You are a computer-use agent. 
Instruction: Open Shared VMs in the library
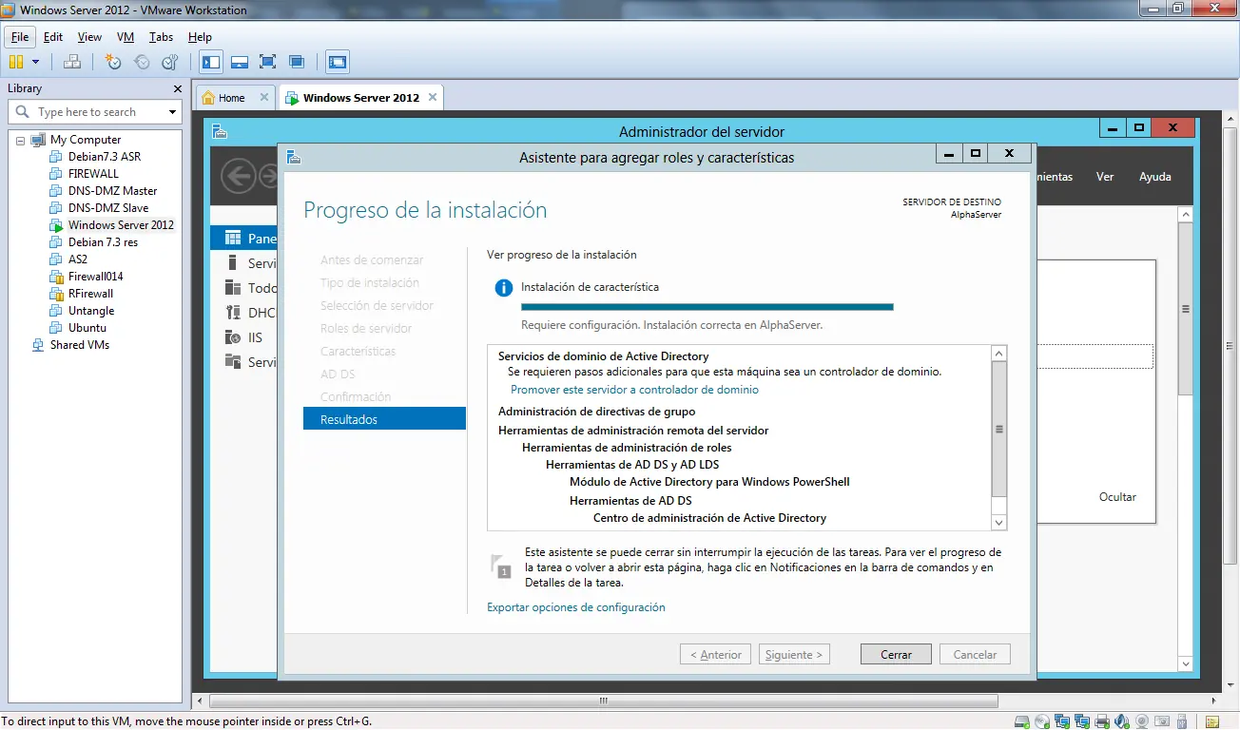tap(79, 345)
